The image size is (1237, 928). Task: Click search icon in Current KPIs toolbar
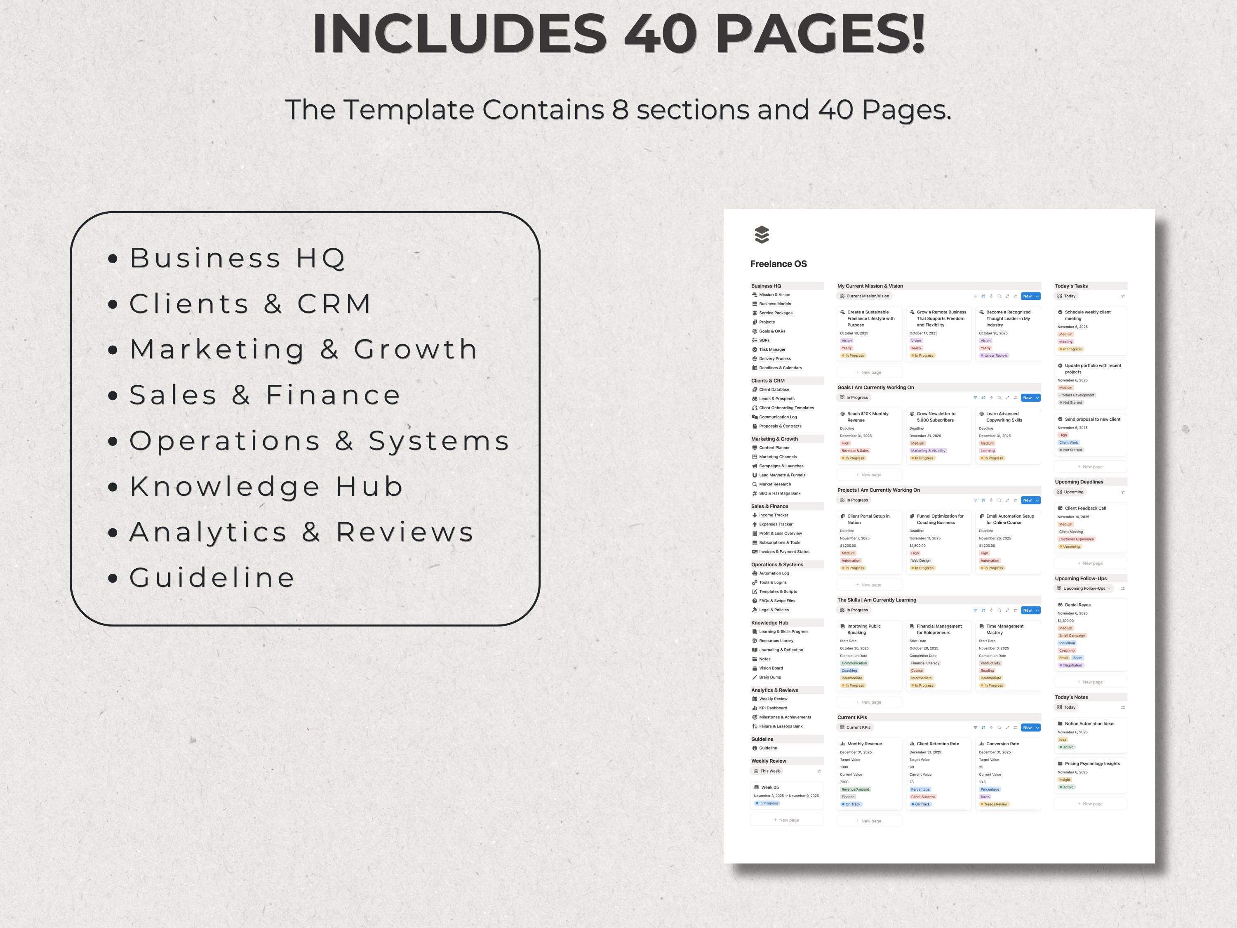click(999, 728)
